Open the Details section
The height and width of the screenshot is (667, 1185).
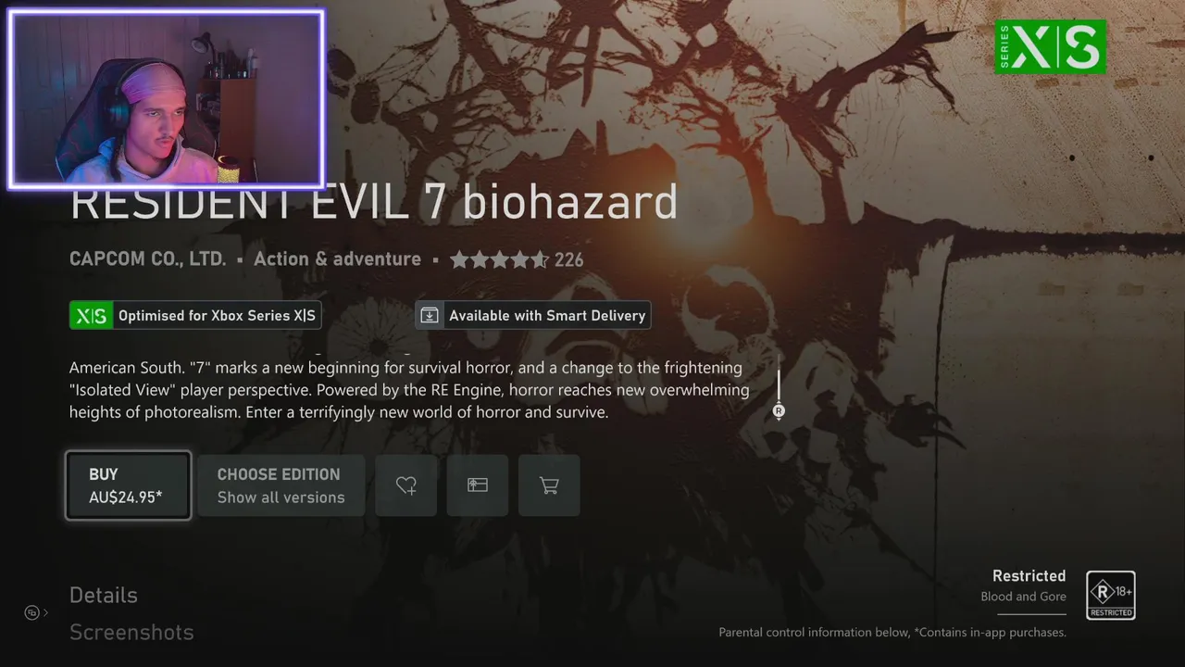(x=104, y=595)
